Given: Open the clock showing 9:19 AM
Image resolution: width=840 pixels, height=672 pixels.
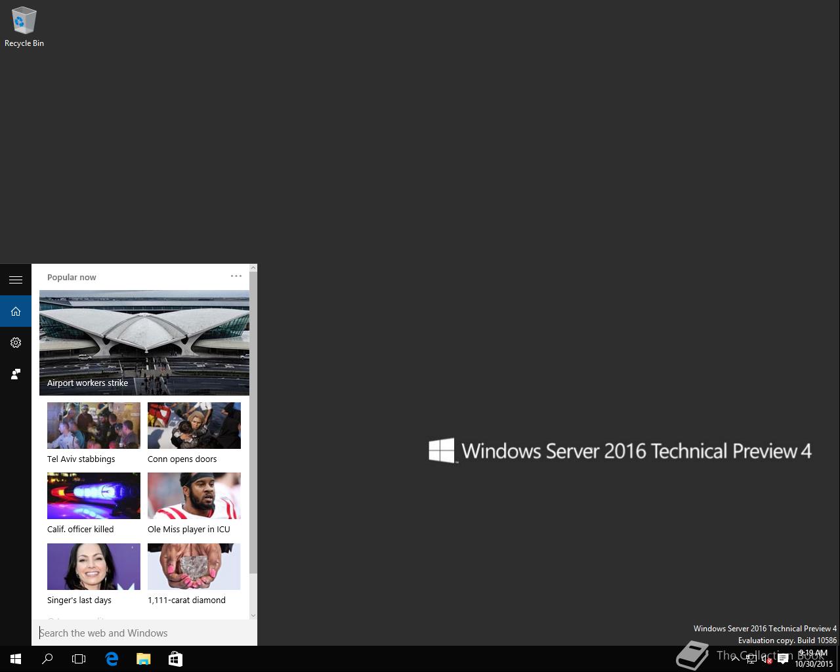Looking at the screenshot, I should (814, 659).
